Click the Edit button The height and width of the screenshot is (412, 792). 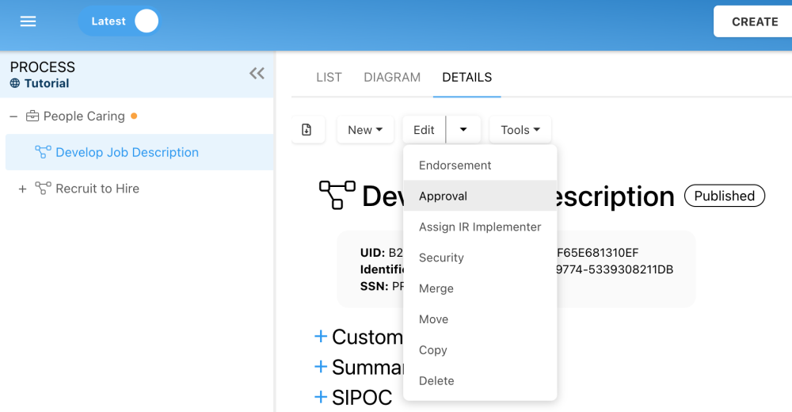point(424,130)
